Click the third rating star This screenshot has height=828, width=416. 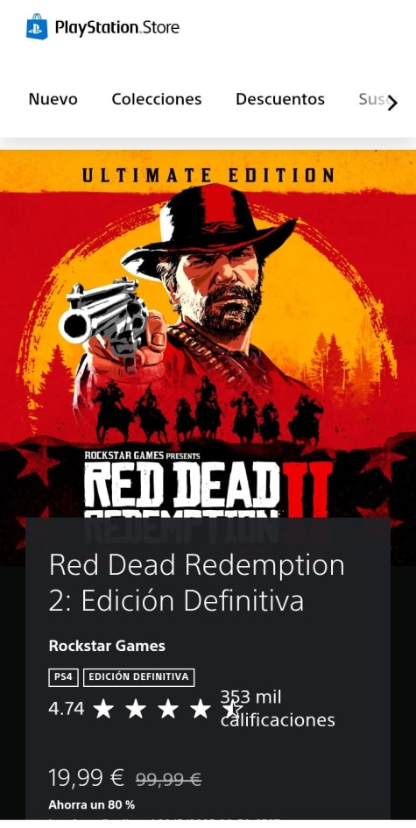point(168,709)
